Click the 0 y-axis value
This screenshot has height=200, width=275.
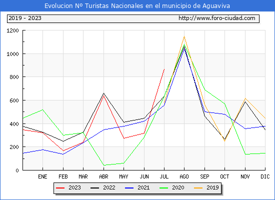point(17,170)
